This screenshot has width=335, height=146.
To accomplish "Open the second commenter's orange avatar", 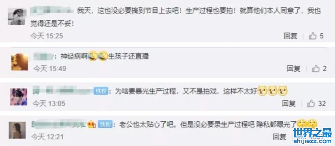I will tap(20, 62).
